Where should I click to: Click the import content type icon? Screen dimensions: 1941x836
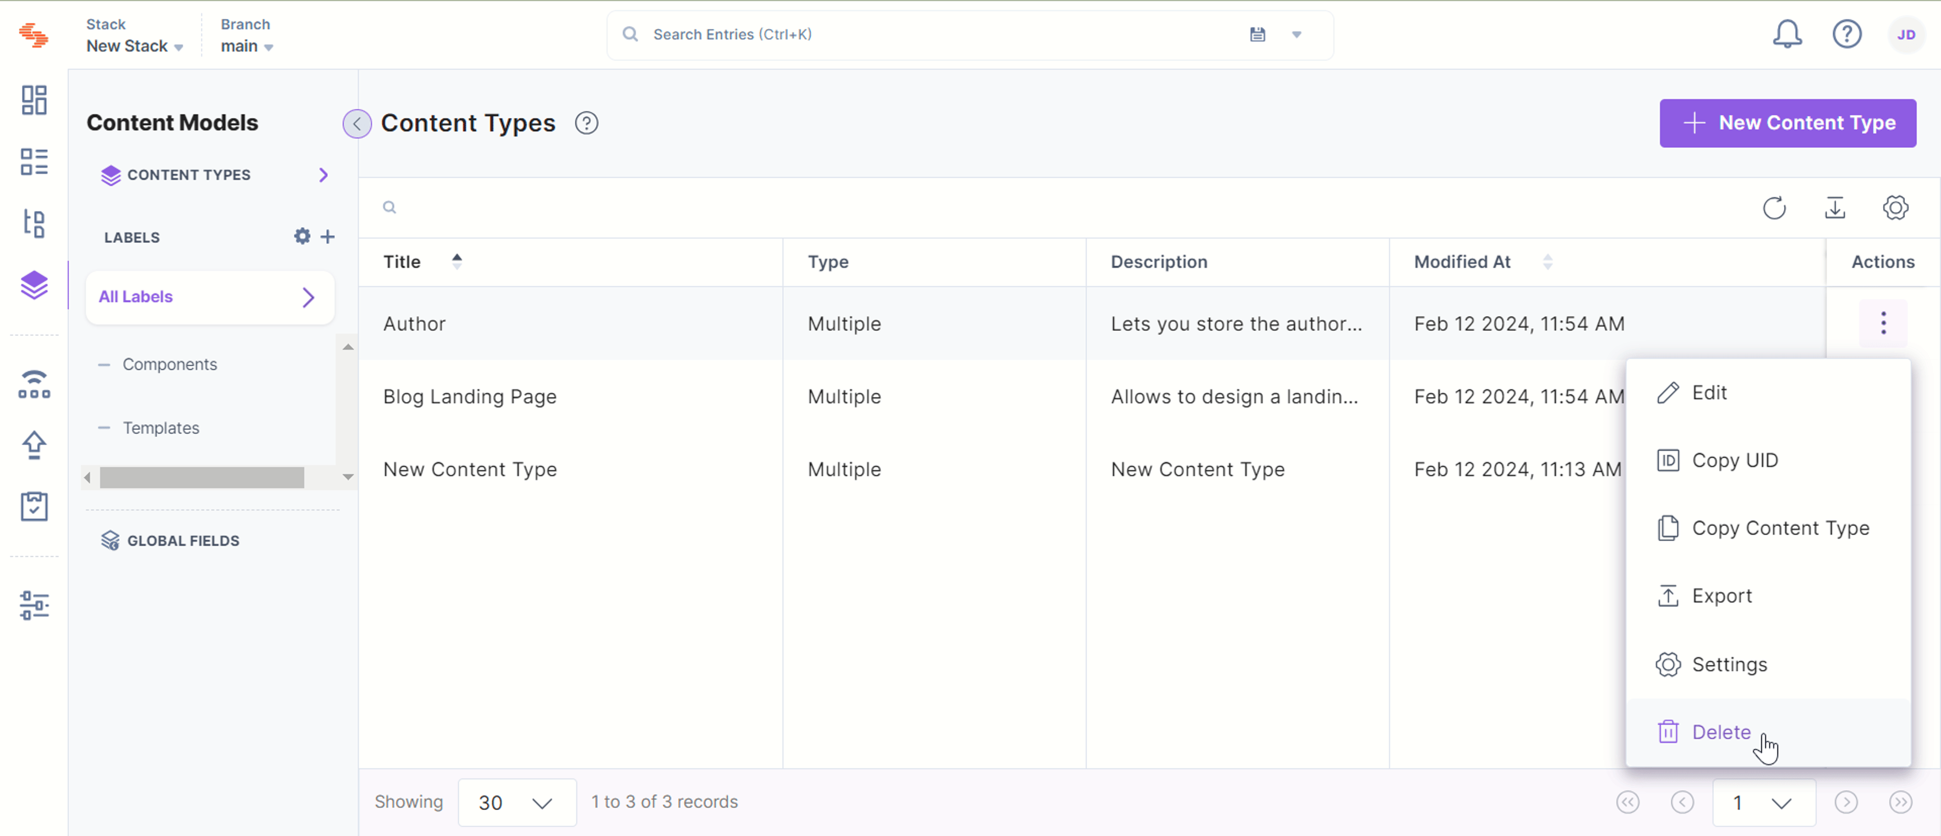tap(1835, 208)
